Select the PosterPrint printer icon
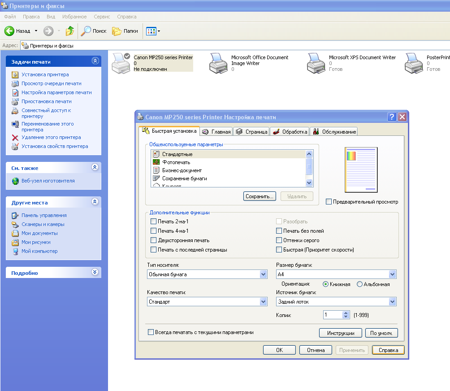The height and width of the screenshot is (391, 450). pos(414,63)
